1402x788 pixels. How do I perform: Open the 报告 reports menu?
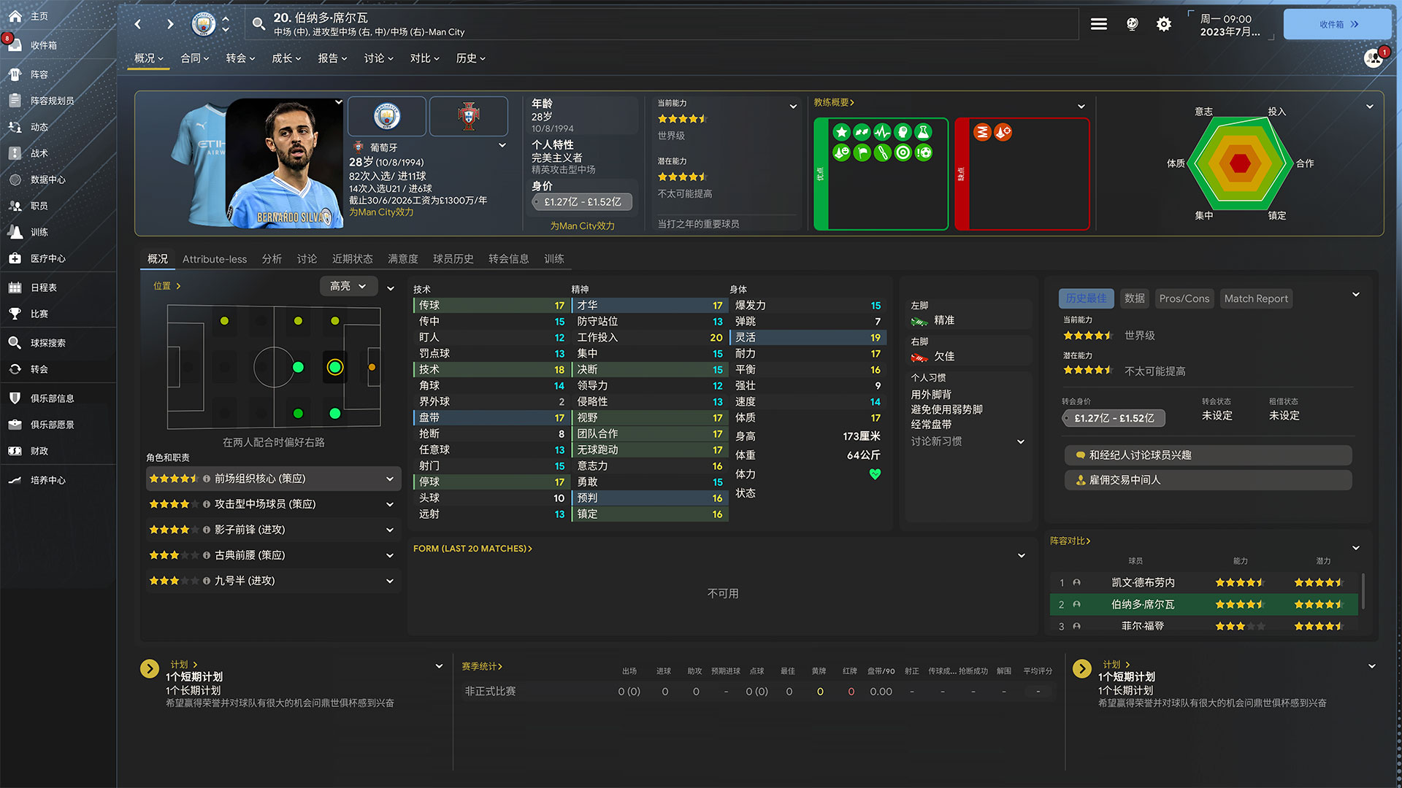[x=332, y=58]
